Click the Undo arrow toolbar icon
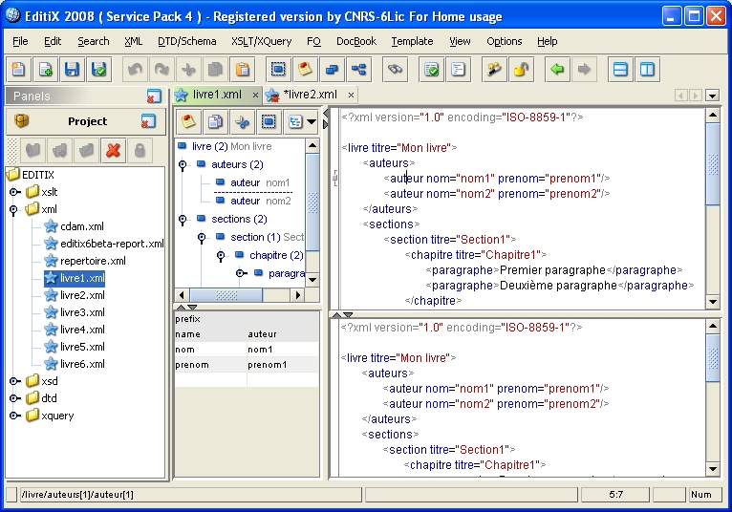Screen dimensions: 732x512 pyautogui.click(x=135, y=70)
